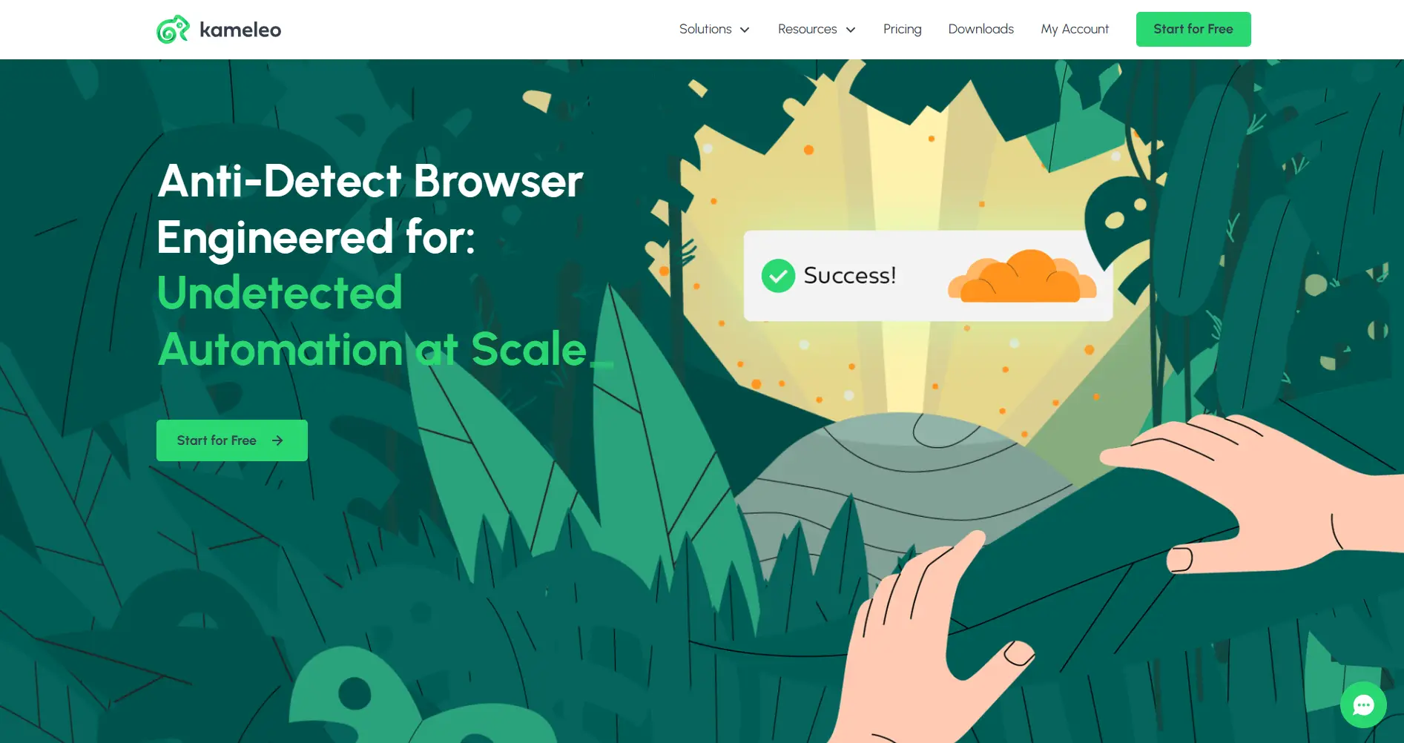1404x743 pixels.
Task: Click arrow icon in hero Start for Free
Action: tap(277, 440)
